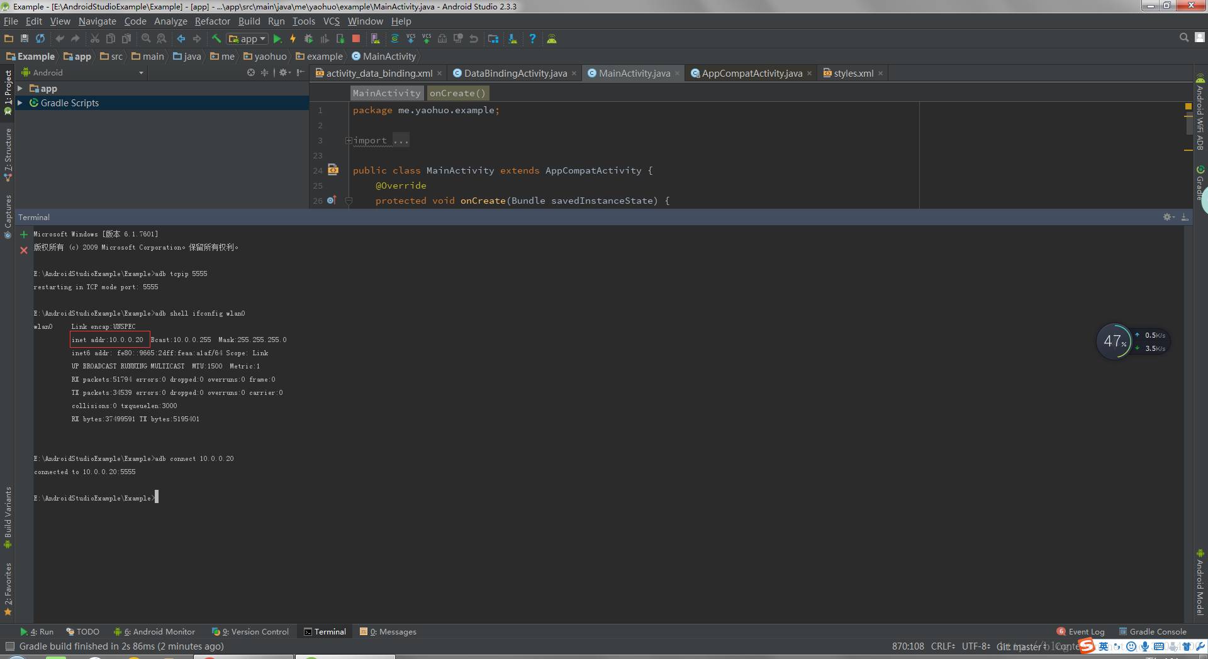Click the Debug app bug icon

[x=308, y=39]
